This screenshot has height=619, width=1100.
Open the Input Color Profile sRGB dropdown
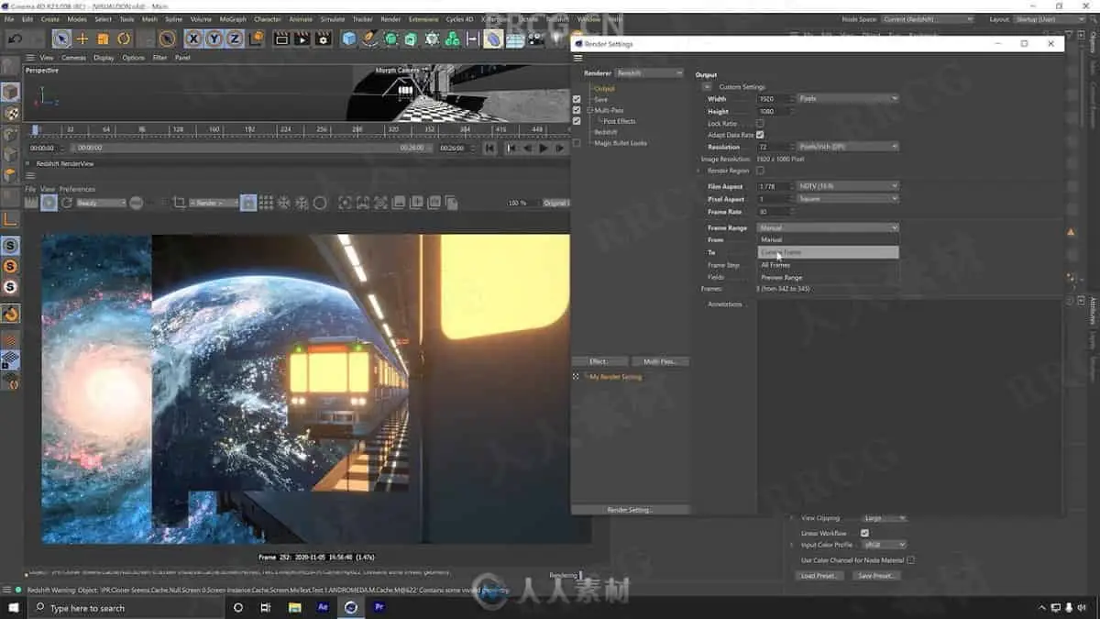tap(885, 545)
